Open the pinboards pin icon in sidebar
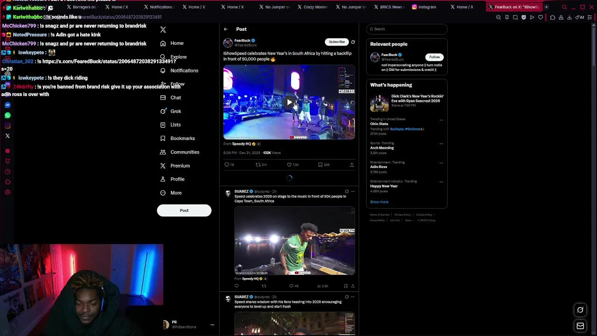The width and height of the screenshot is (597, 336). pos(7,161)
